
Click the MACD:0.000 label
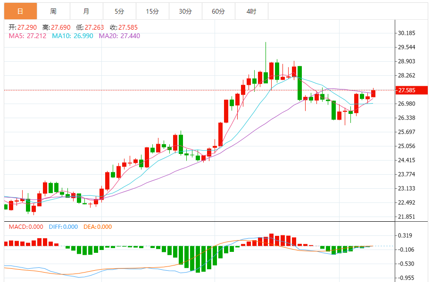(26, 227)
